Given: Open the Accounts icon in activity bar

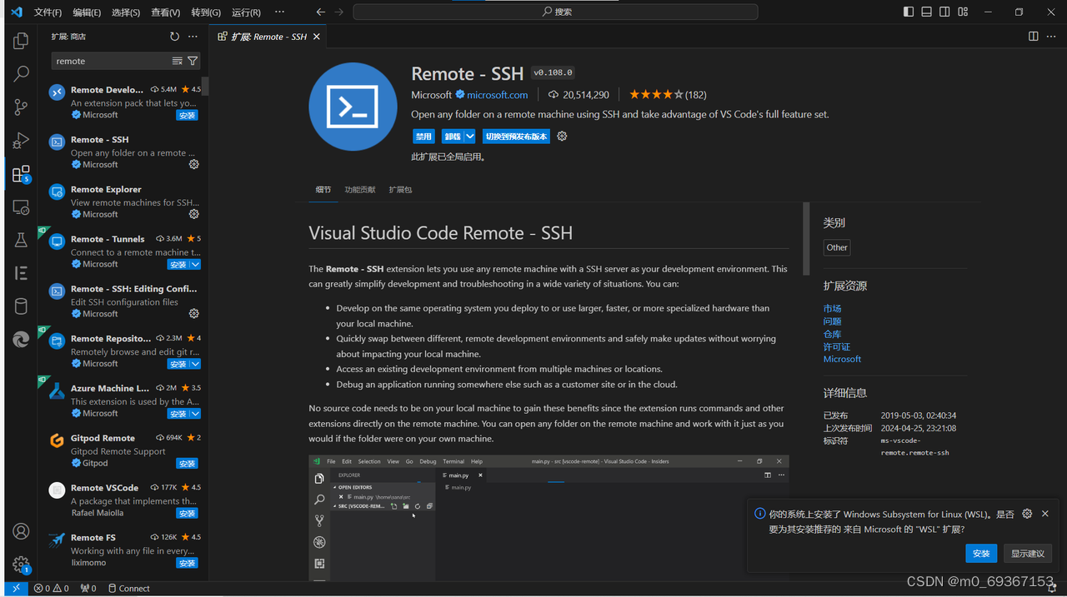Looking at the screenshot, I should click(21, 531).
